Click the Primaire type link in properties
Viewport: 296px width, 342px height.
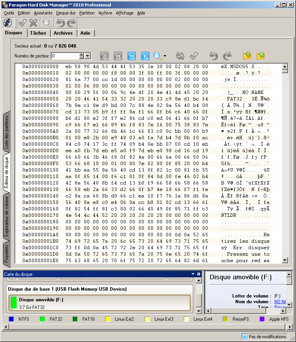(x=280, y=307)
